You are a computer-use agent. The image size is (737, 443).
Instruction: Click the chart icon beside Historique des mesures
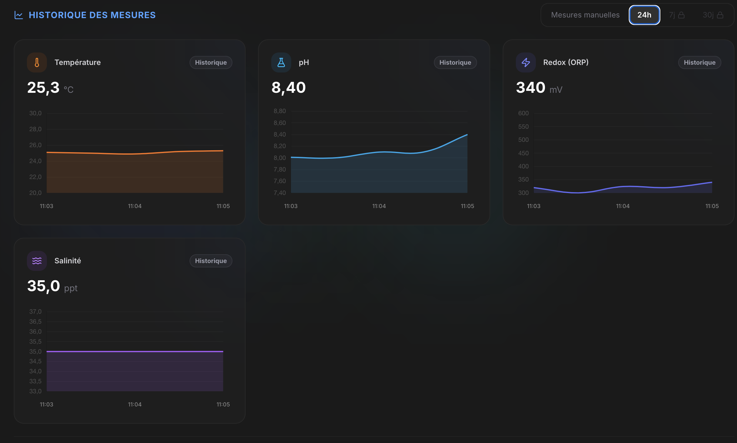click(x=19, y=15)
